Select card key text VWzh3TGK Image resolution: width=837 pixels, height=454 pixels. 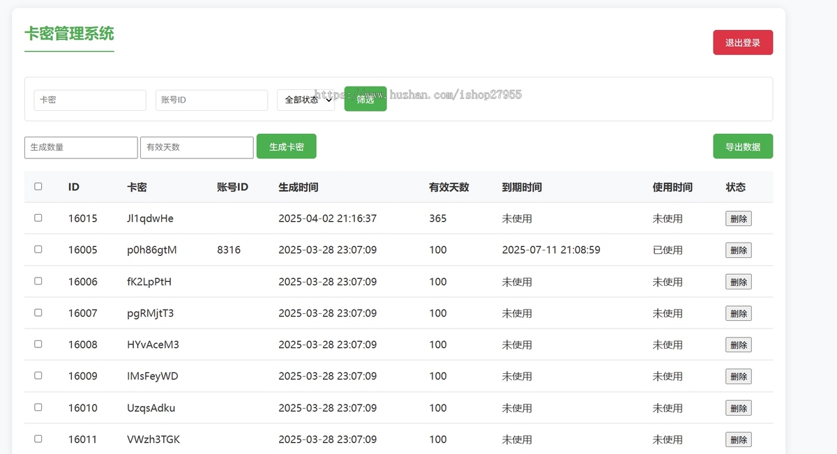click(153, 439)
